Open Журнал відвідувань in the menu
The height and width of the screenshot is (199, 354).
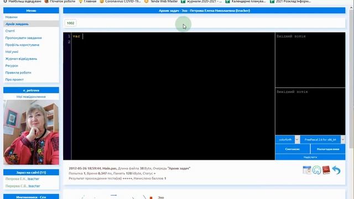click(21, 59)
